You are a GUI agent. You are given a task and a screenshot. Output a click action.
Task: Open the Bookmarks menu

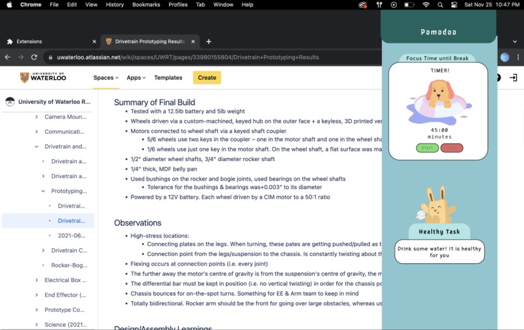click(x=146, y=5)
